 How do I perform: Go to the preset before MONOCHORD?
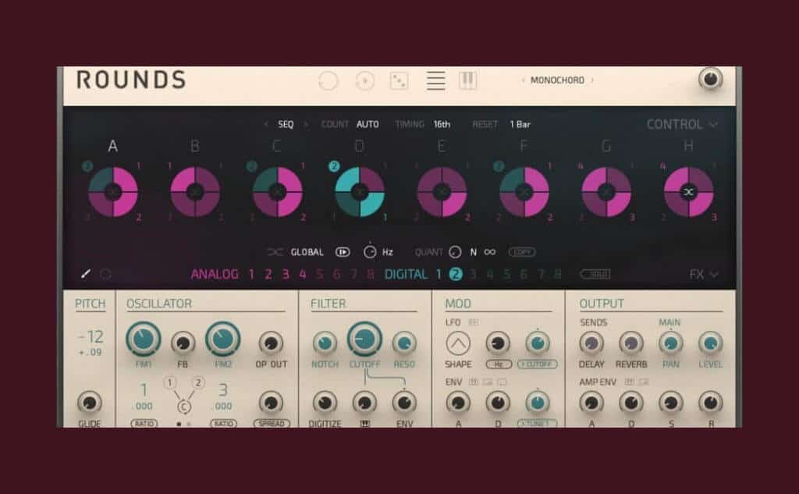[x=524, y=80]
